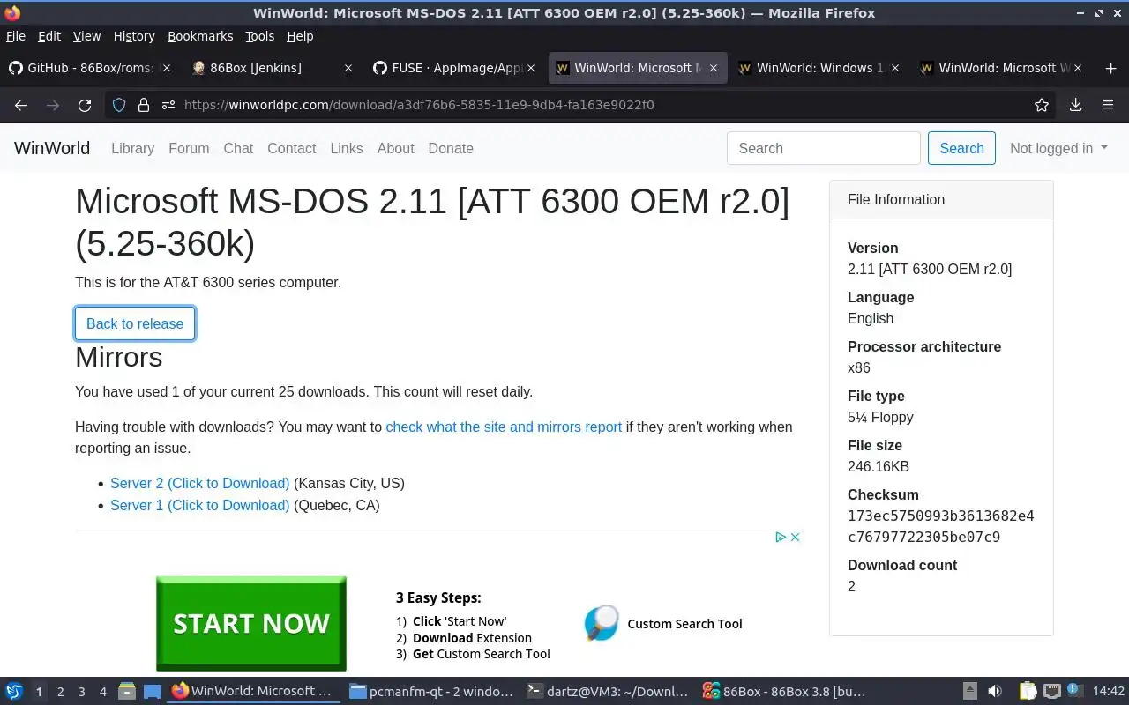Screen dimensions: 1129x705
Task: Download from Server 1 (Quebec)
Action: click(x=199, y=505)
